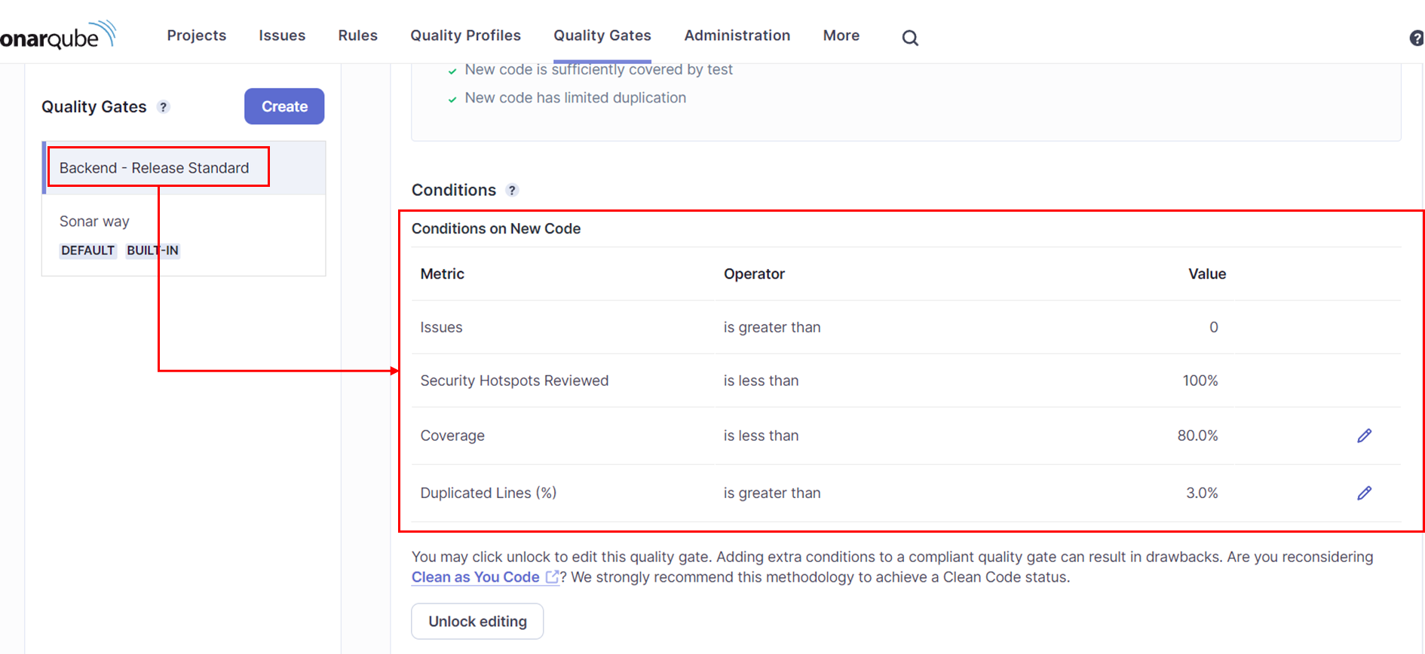Click the 3.0% duplicated lines value
Viewport: 1425px width, 654px height.
[1202, 494]
